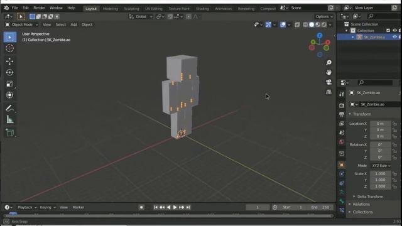Image resolution: width=402 pixels, height=226 pixels.
Task: Open the Render properties tab icon
Action: point(342,105)
